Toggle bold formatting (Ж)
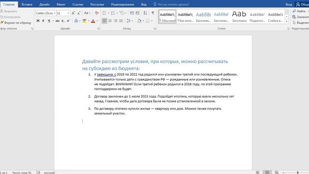 [38, 21]
